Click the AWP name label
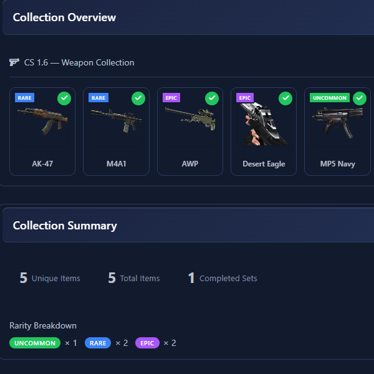Viewport: 374px width, 374px height. tap(190, 163)
